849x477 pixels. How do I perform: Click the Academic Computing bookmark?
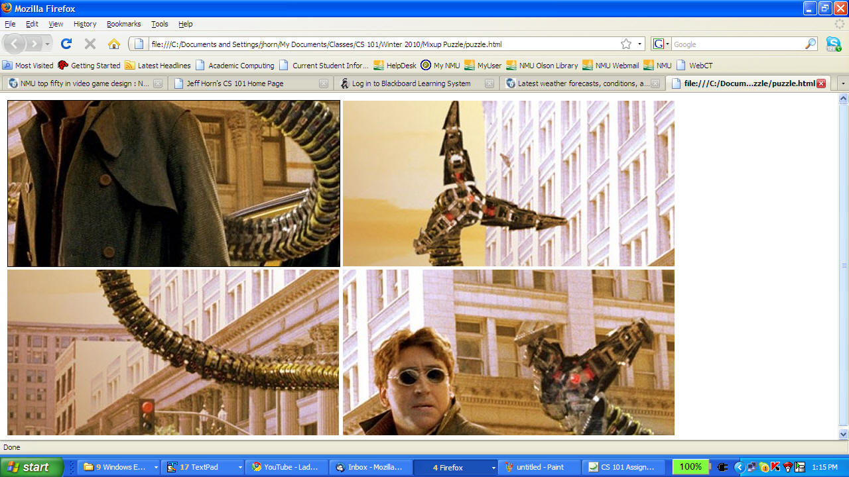235,66
